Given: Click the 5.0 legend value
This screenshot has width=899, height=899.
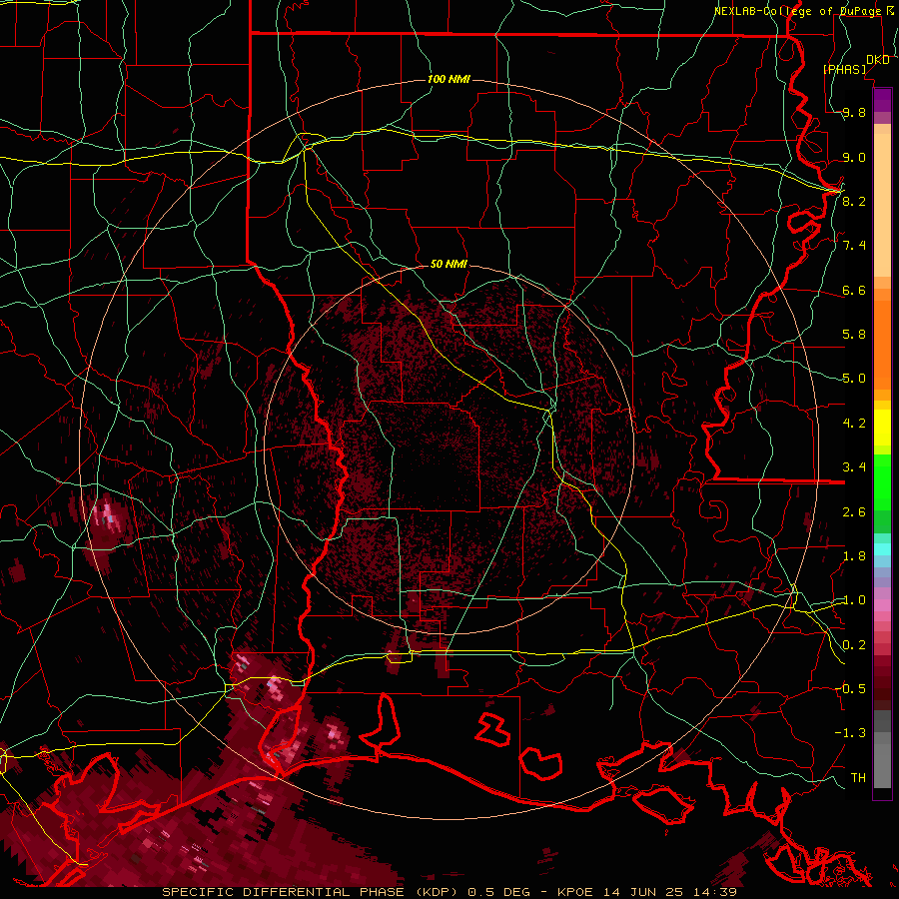Looking at the screenshot, I should pyautogui.click(x=854, y=379).
